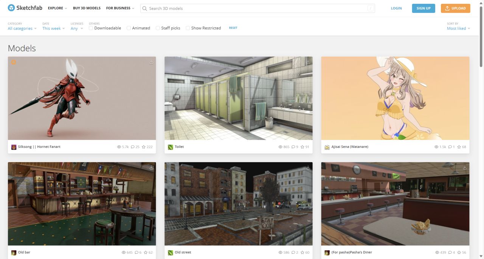Screen dimensions: 484x259
Task: Open author avatar beside Ajisai Sena title
Action: point(327,147)
